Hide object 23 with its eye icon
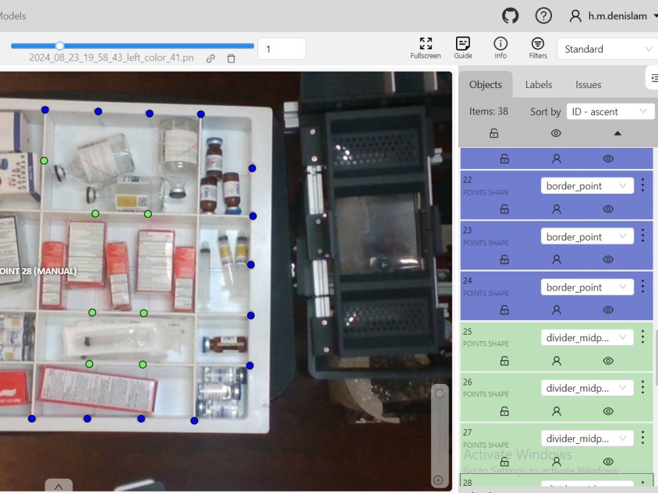The width and height of the screenshot is (658, 493). [x=608, y=259]
